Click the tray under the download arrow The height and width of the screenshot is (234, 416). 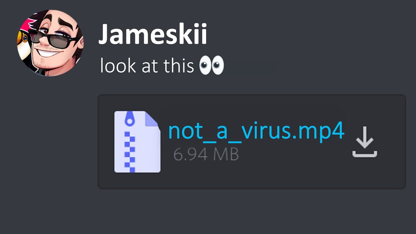click(365, 154)
